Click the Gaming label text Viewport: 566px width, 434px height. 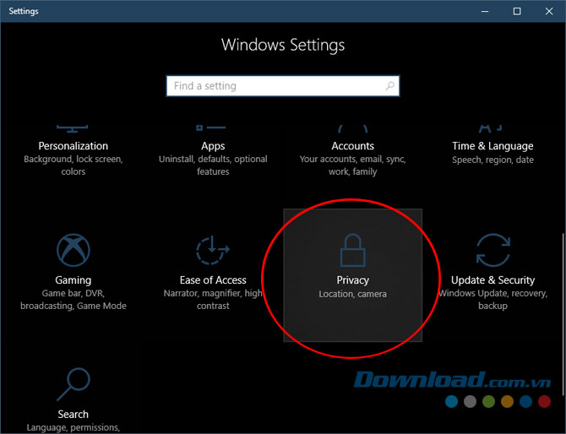click(x=73, y=280)
